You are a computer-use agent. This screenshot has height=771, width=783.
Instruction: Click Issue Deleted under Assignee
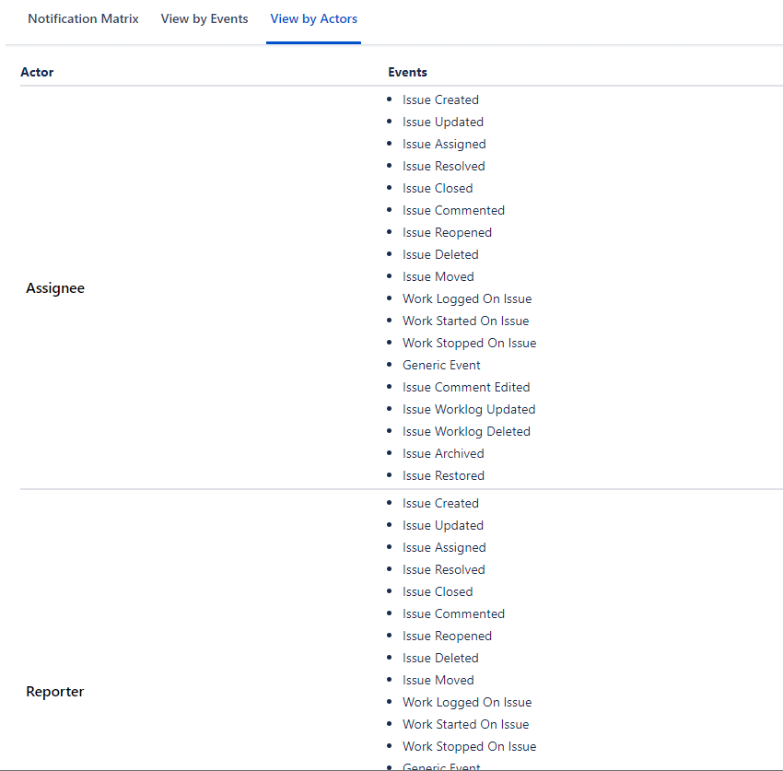(440, 254)
